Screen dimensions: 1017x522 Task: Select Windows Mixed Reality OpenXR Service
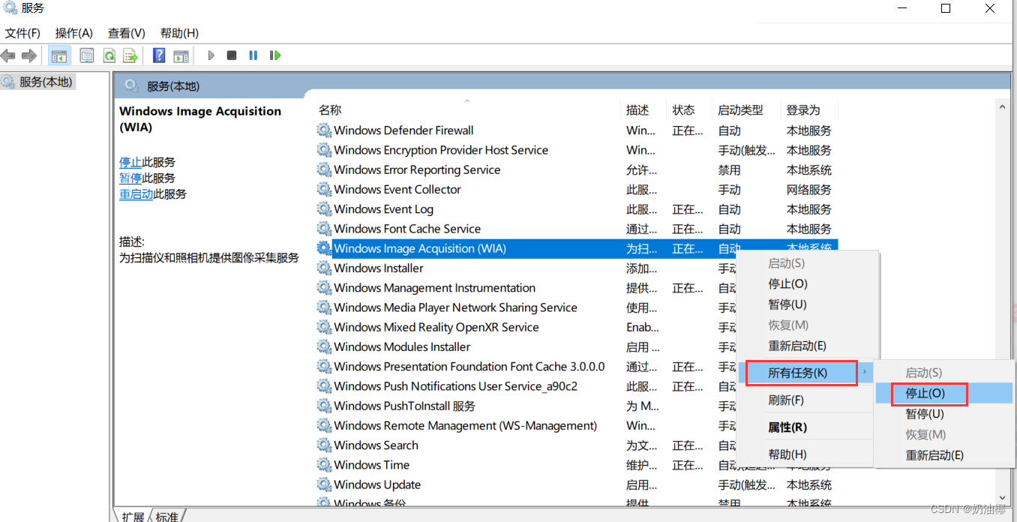pos(436,327)
